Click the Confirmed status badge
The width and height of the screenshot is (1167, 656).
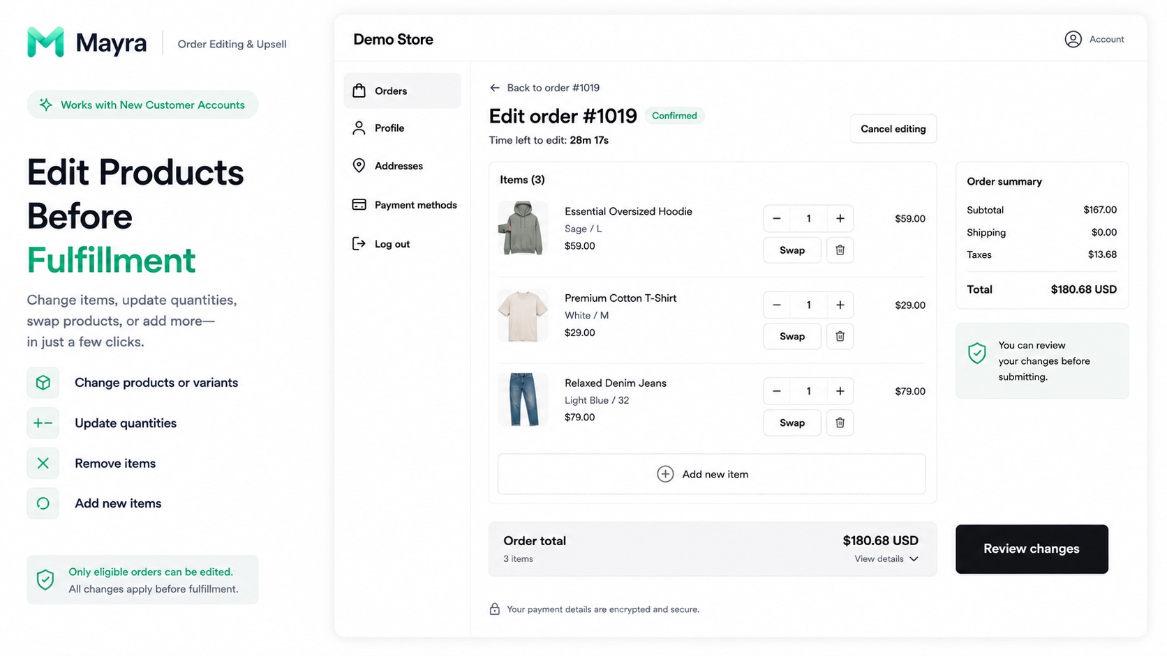[x=674, y=116]
